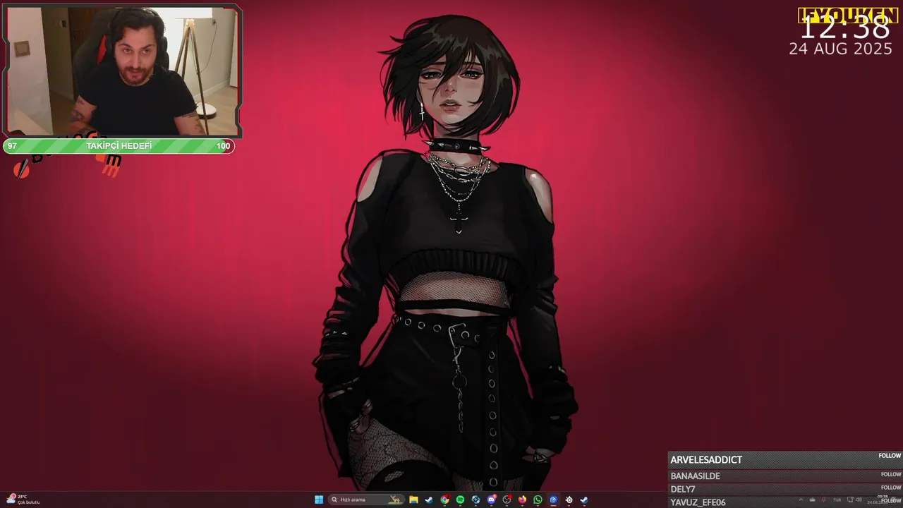903x508 pixels.
Task: Click the ARVELESADDICT follower entry
Action: (x=785, y=459)
